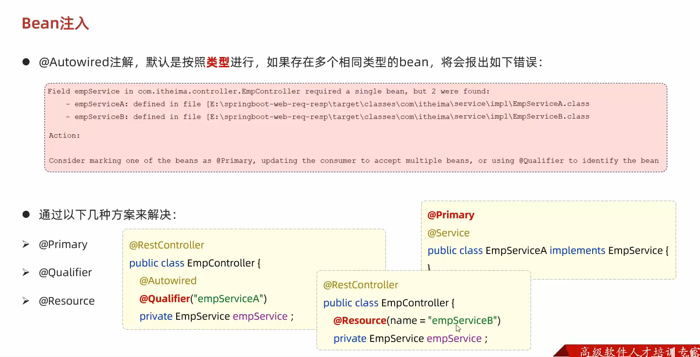Screen dimensions: 700x357
Task: Click the @Autowired annotation in the code box
Action: 168,281
